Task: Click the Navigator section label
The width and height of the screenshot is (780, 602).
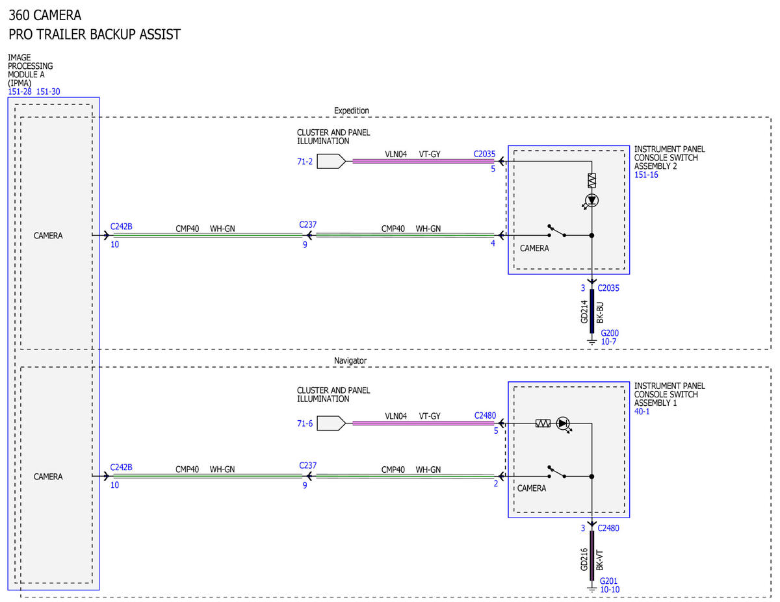Action: (x=350, y=360)
